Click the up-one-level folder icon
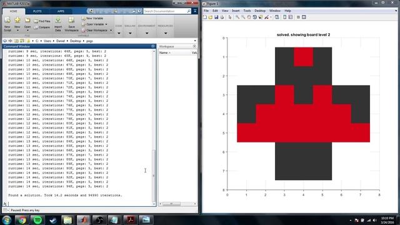Image resolution: width=400 pixels, height=225 pixels. pos(16,41)
